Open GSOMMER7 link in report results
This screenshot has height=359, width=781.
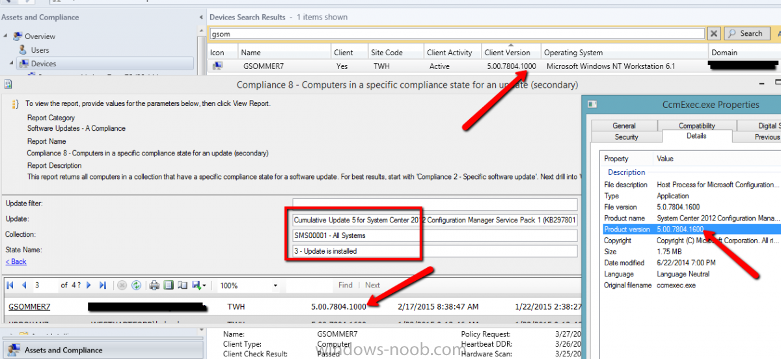click(29, 306)
